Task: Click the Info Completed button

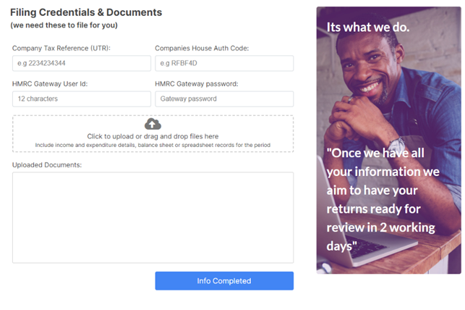Action: (x=224, y=281)
